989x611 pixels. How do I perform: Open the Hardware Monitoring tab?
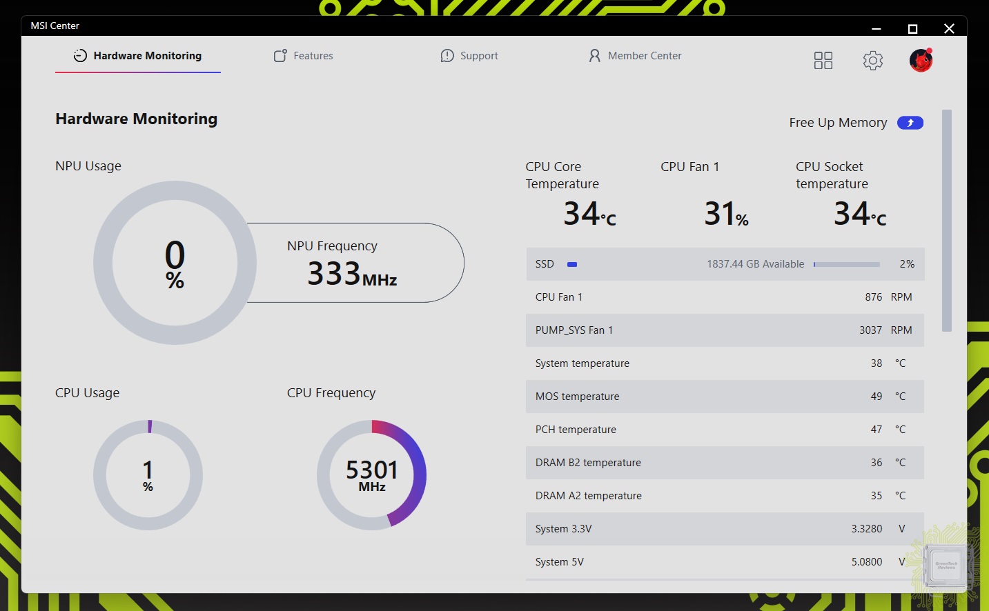tap(138, 56)
